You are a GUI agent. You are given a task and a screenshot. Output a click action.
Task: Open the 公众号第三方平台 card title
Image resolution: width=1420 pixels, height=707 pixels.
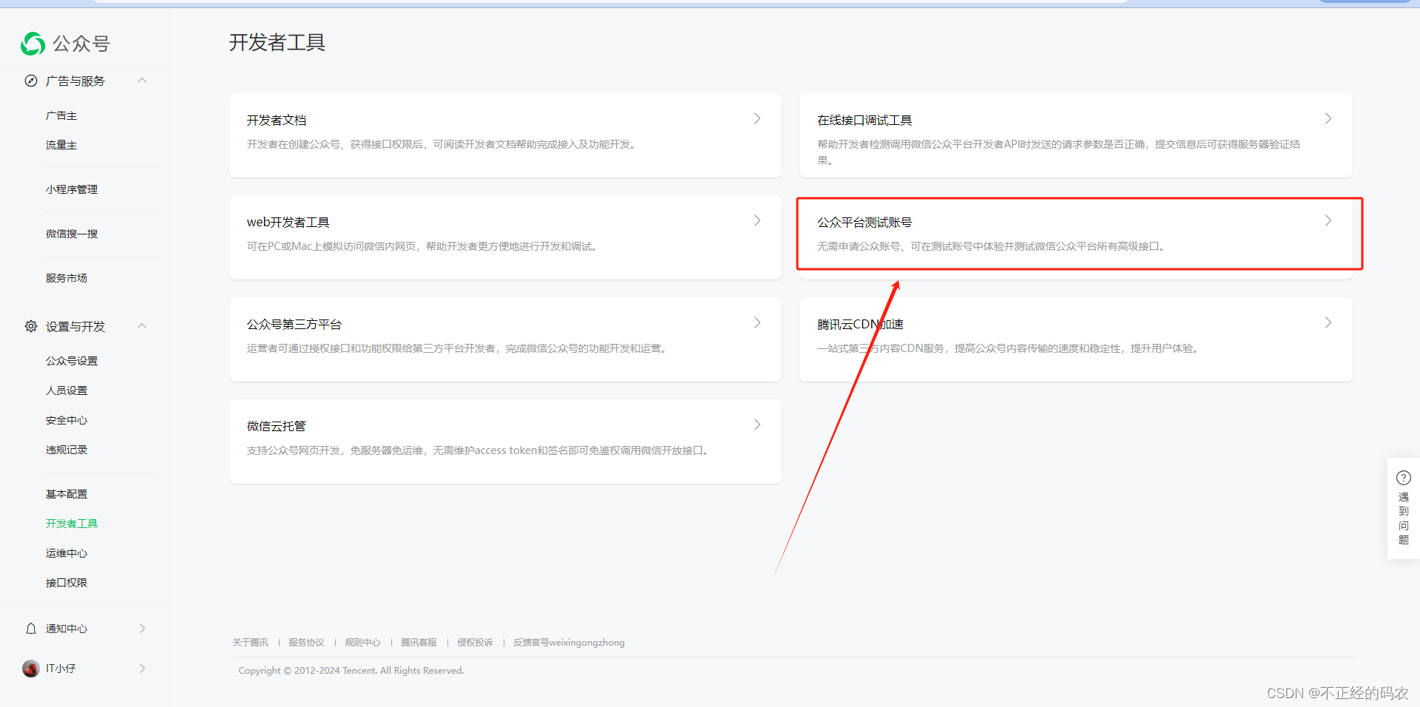[x=294, y=324]
